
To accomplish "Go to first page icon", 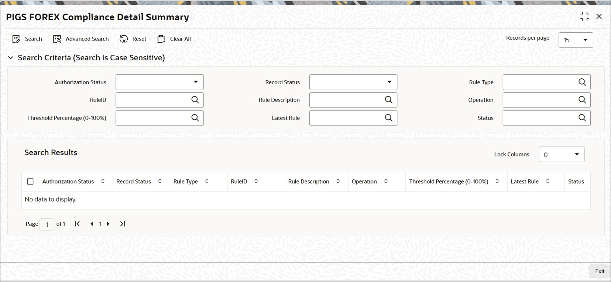I will pyautogui.click(x=77, y=224).
